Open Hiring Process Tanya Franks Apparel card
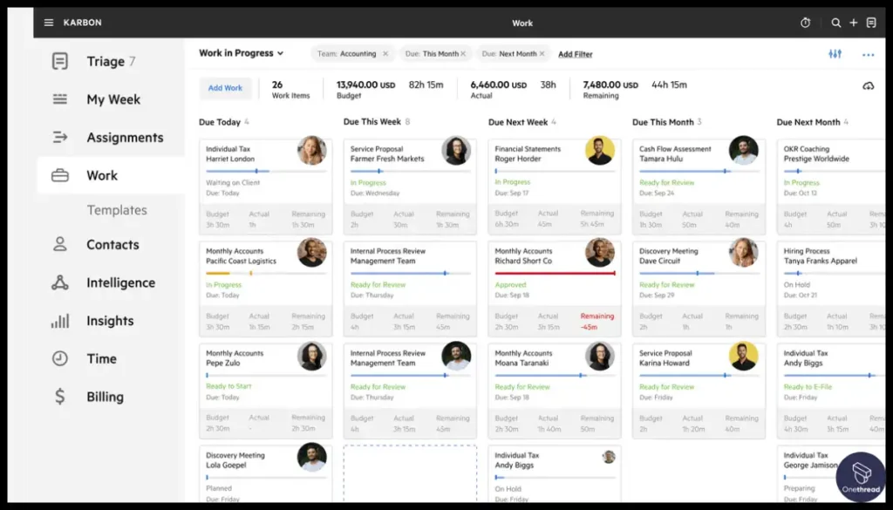This screenshot has height=510, width=893. point(831,289)
